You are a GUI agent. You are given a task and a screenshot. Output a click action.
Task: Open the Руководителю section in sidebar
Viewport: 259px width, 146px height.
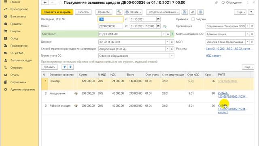(19, 9)
